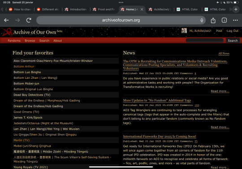This screenshot has height=169, width=242.
Task: Open the 'Hi, AchilleUwU!' user menu
Action: 200,31
